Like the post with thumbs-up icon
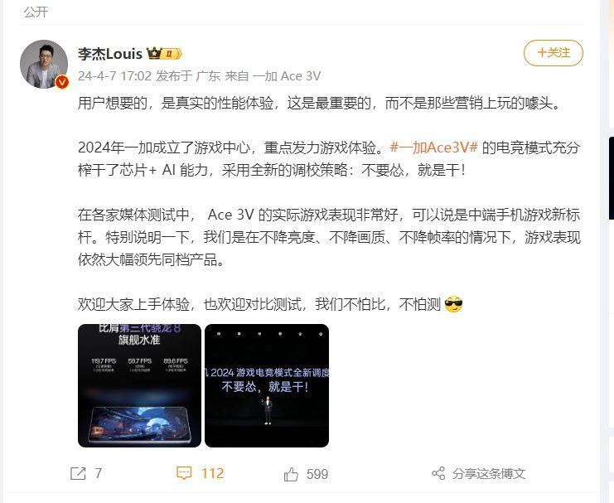 (292, 474)
